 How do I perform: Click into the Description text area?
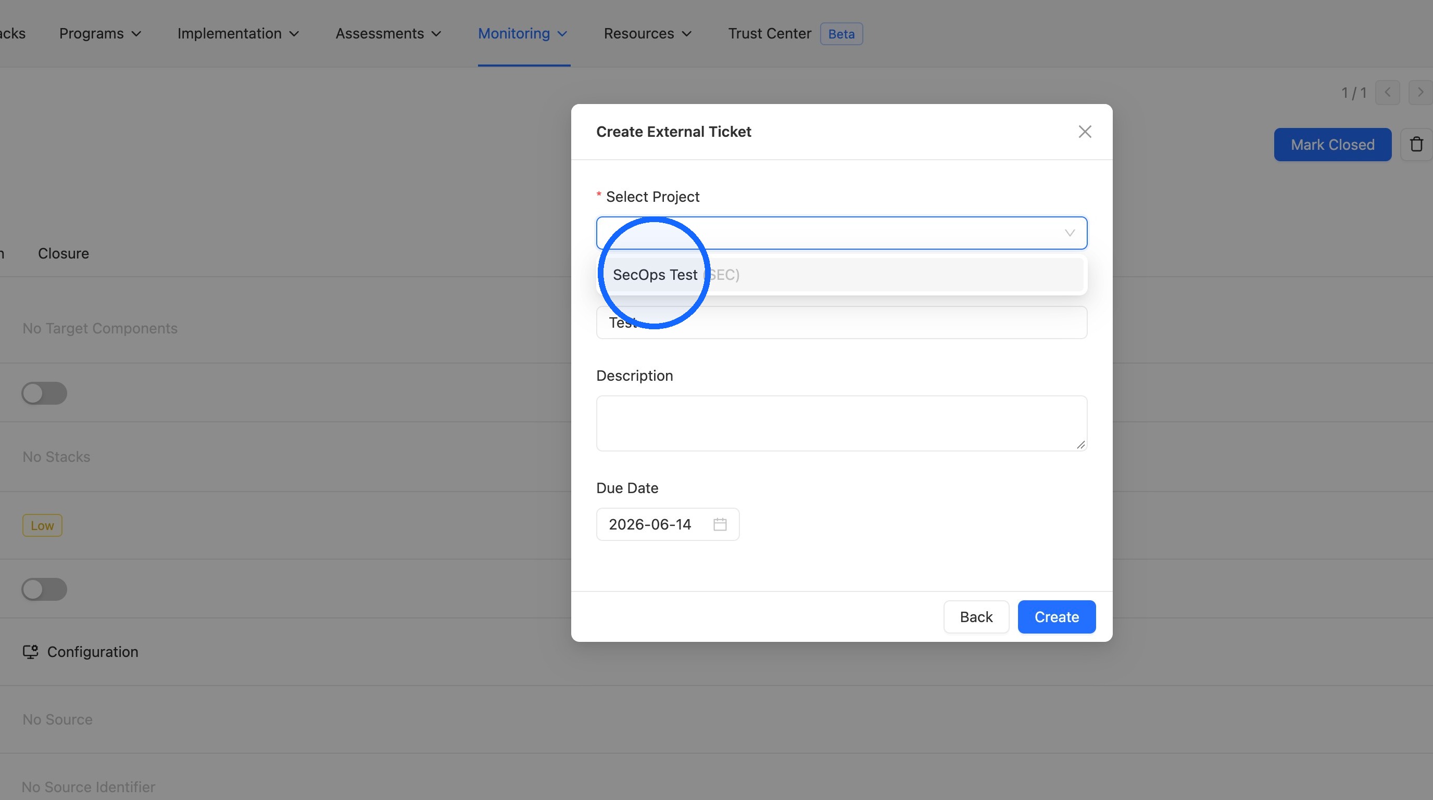click(x=841, y=423)
